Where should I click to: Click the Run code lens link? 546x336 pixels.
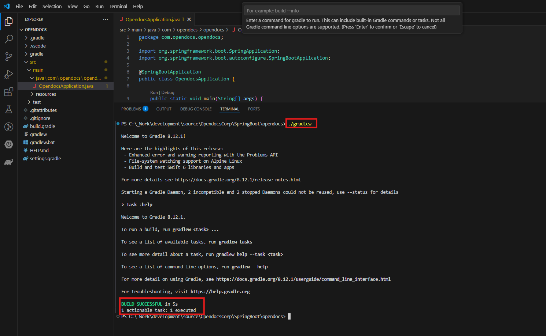[154, 93]
